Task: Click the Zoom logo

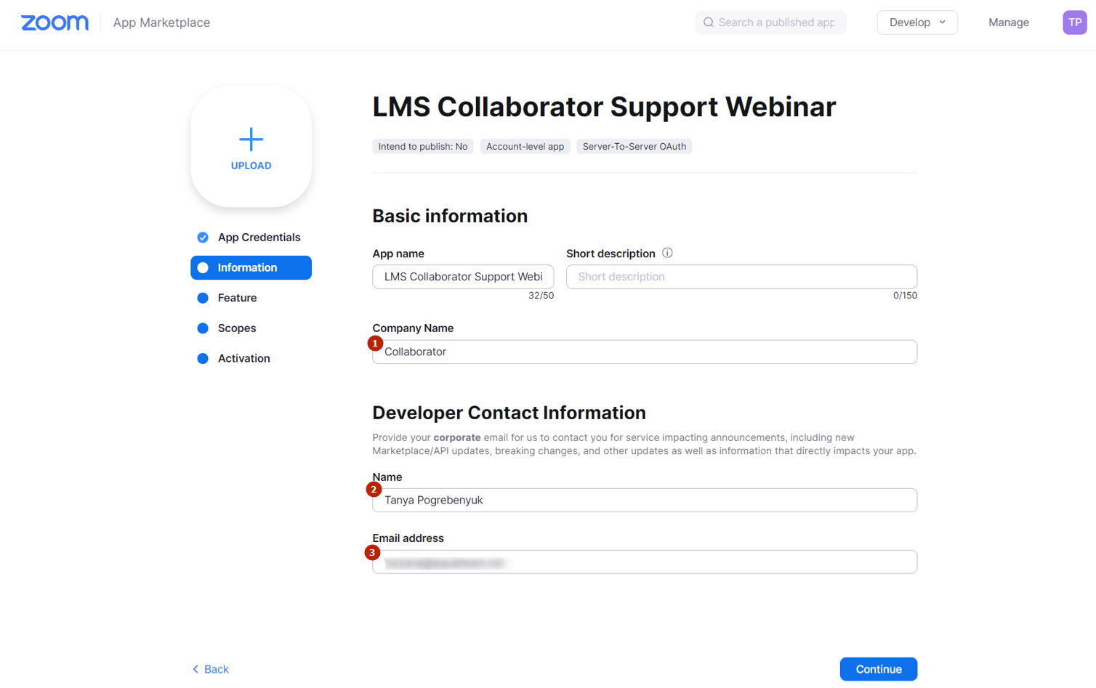Action: pos(55,23)
